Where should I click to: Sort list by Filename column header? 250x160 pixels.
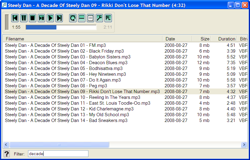83,39
